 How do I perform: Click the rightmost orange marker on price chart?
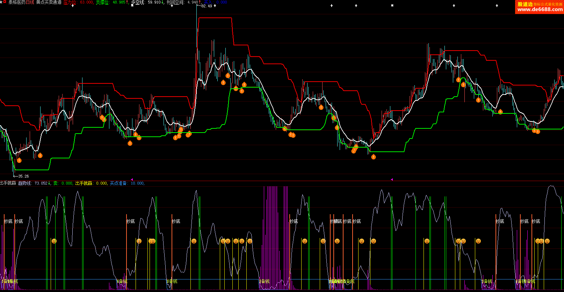pyautogui.click(x=538, y=132)
